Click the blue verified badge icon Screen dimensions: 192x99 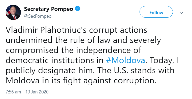77,9
